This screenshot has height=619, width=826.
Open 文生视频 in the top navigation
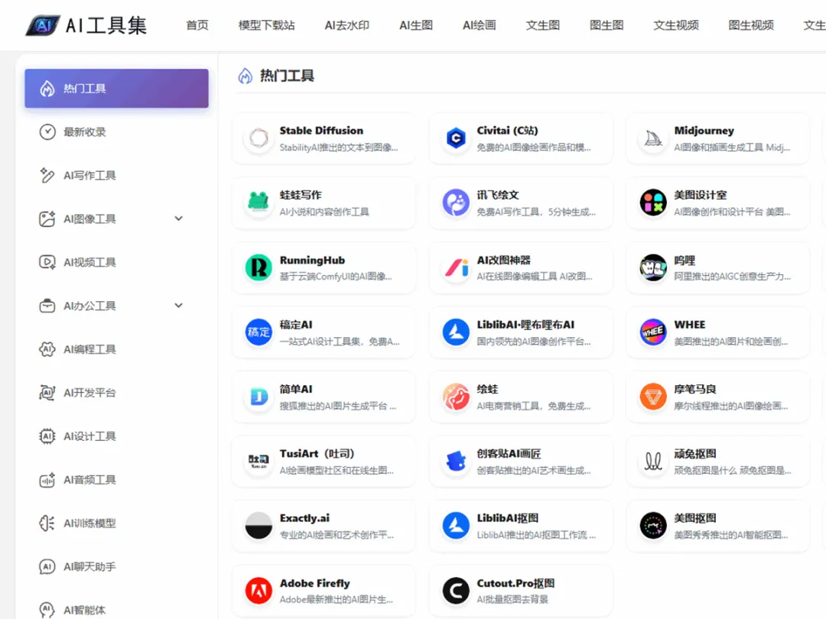click(x=676, y=24)
